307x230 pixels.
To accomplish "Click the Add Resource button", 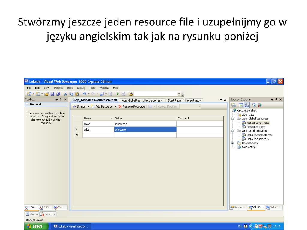I will click(102, 106).
